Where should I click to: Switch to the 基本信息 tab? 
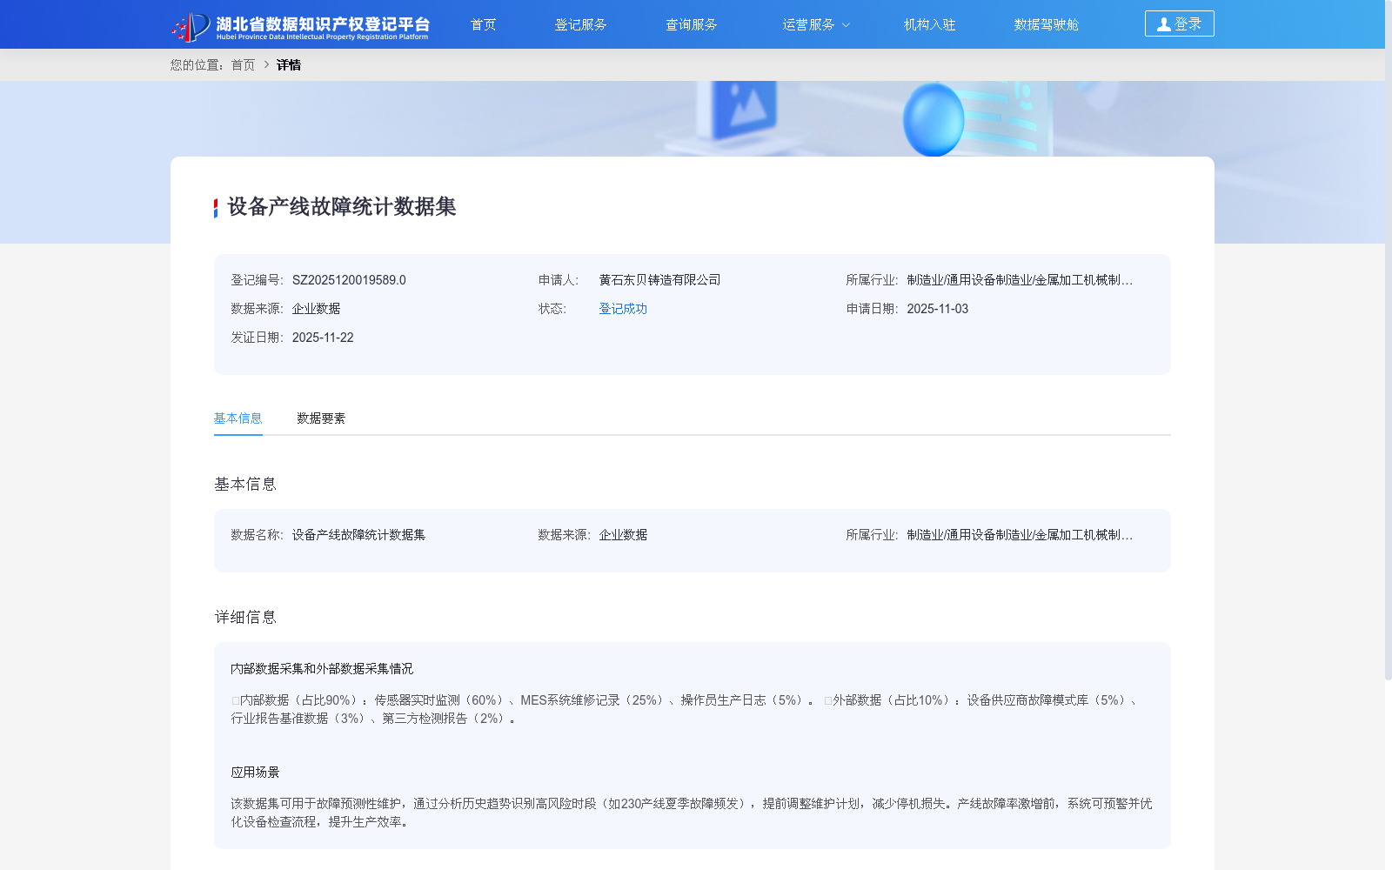click(238, 418)
